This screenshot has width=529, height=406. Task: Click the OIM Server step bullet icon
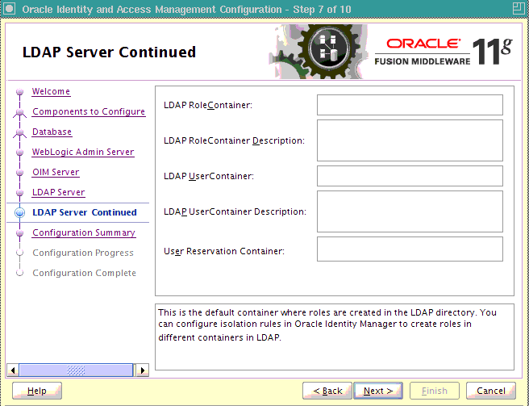pyautogui.click(x=20, y=172)
